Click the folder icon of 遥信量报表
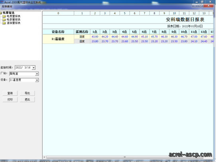216x162 pixels. tap(4, 23)
